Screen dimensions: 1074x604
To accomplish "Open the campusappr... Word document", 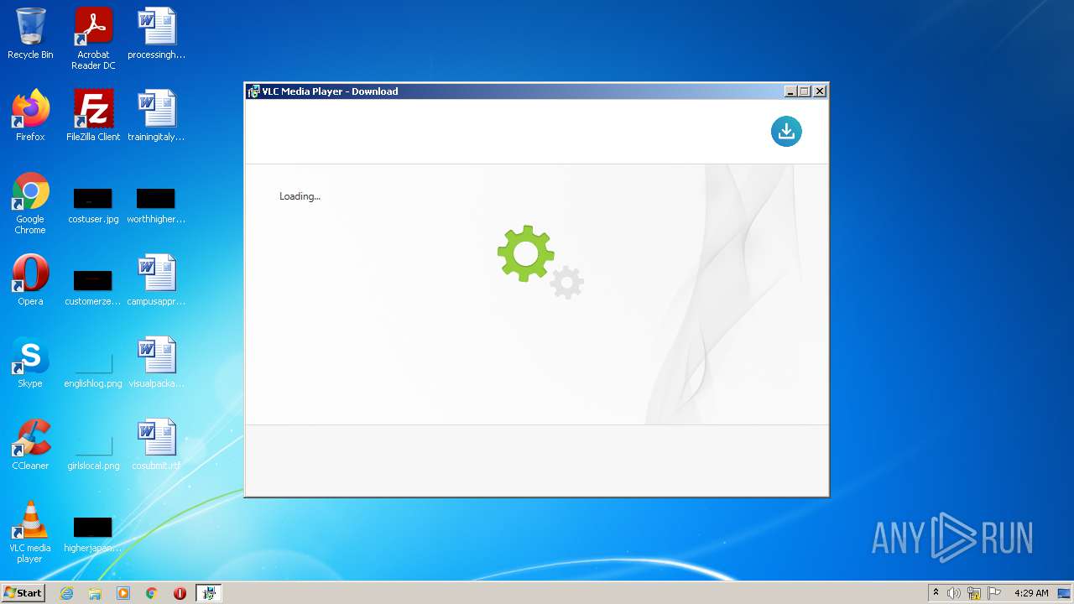I will tap(156, 280).
